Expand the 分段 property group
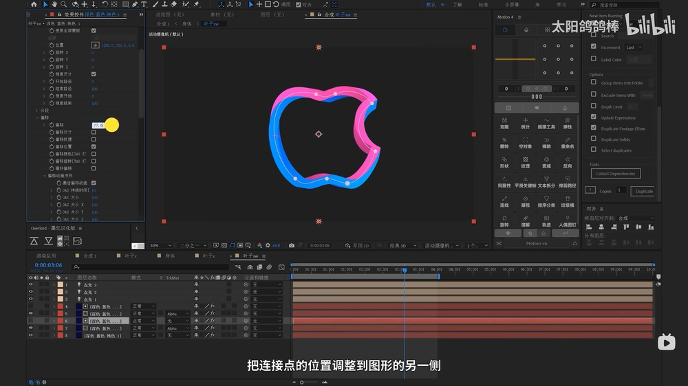Screen dimensions: 688x386 click(37, 111)
